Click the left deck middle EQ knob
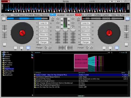Screen dimensions: 131x98 pos(58,22)
